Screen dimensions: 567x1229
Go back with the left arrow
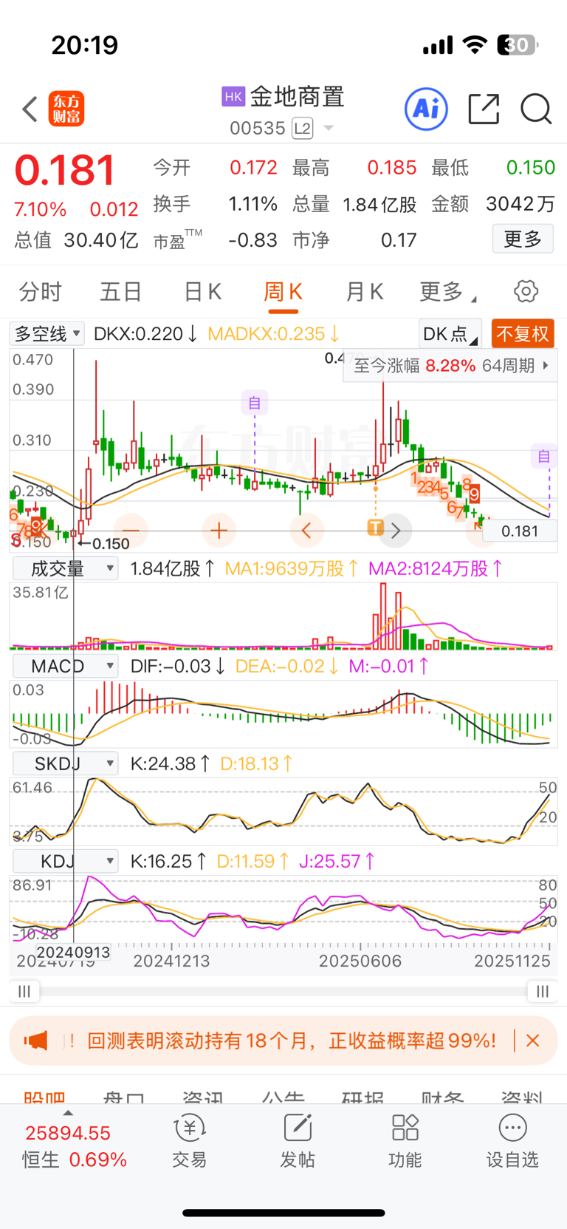30,109
